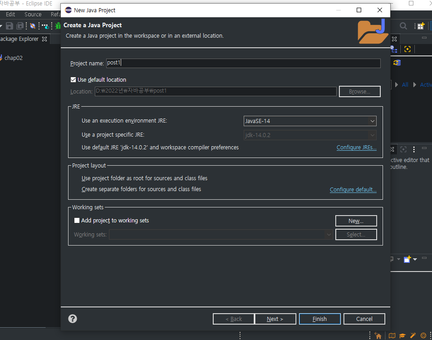432x340 pixels.
Task: Click the Project name field containing post1
Action: [x=243, y=63]
